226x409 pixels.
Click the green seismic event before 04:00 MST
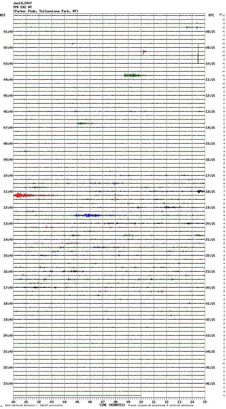pyautogui.click(x=134, y=75)
